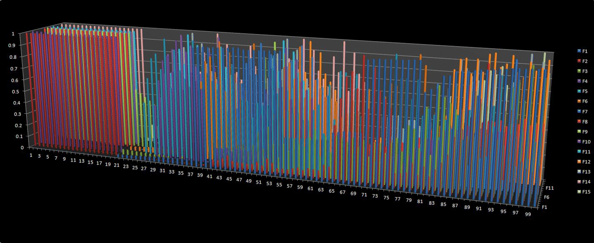Pick horizontal axis label 51
This screenshot has width=594, height=243.
click(x=259, y=182)
